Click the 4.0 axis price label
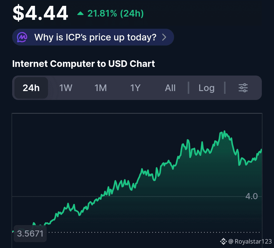This screenshot has height=248, width=274. tap(251, 196)
